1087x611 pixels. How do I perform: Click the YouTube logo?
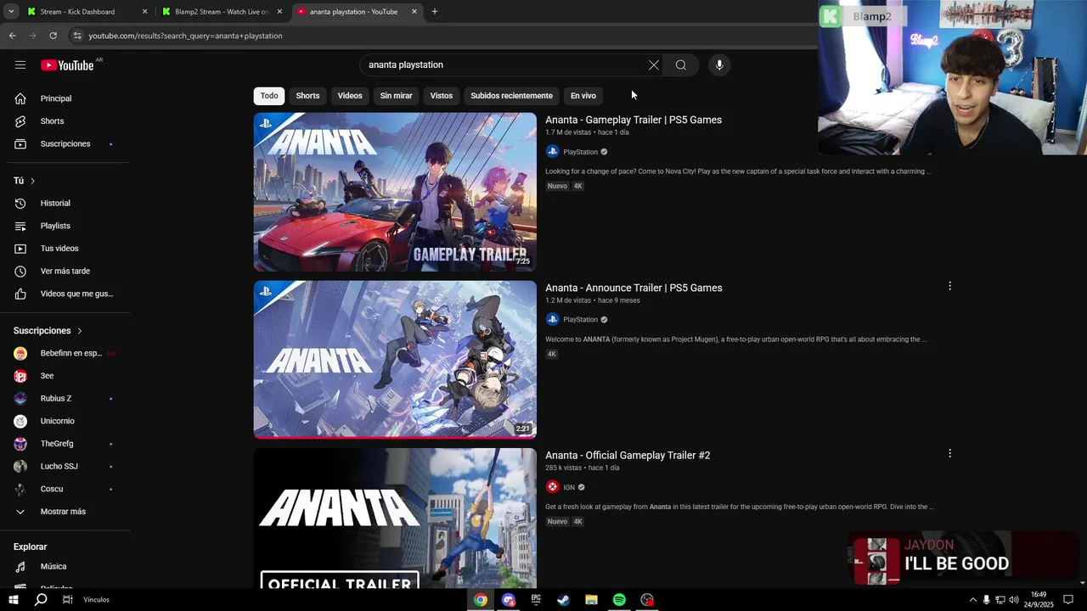[x=67, y=65]
